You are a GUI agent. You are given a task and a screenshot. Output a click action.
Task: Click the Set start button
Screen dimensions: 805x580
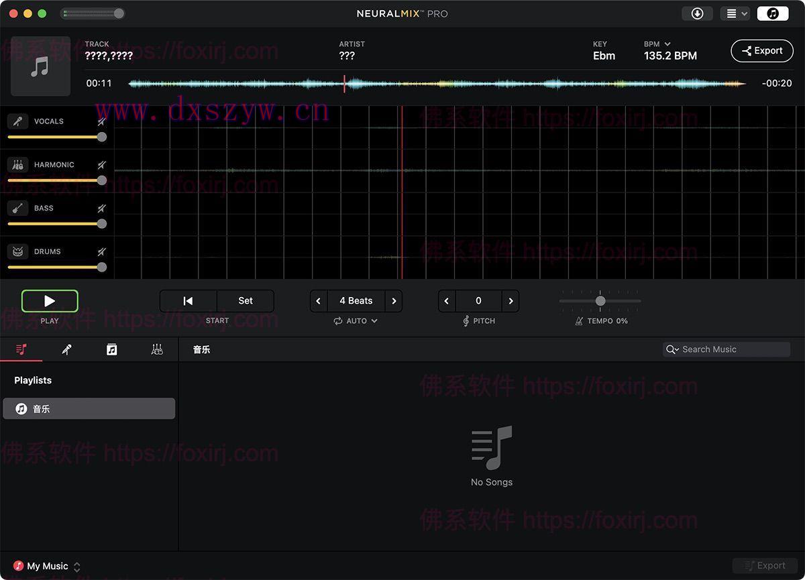coord(246,301)
